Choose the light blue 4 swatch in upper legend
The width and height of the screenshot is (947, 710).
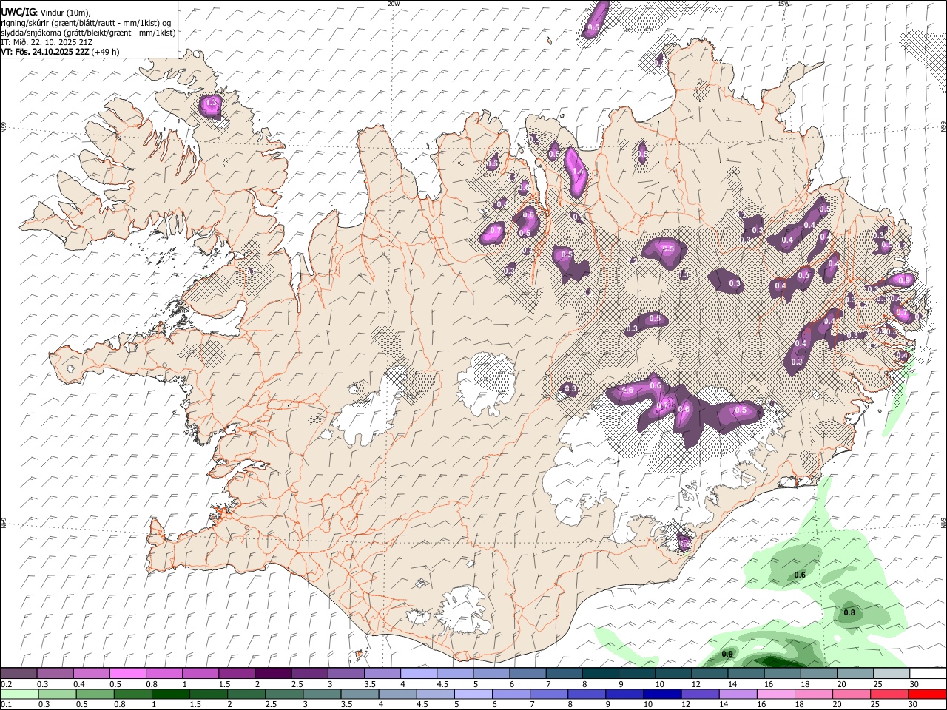(418, 673)
